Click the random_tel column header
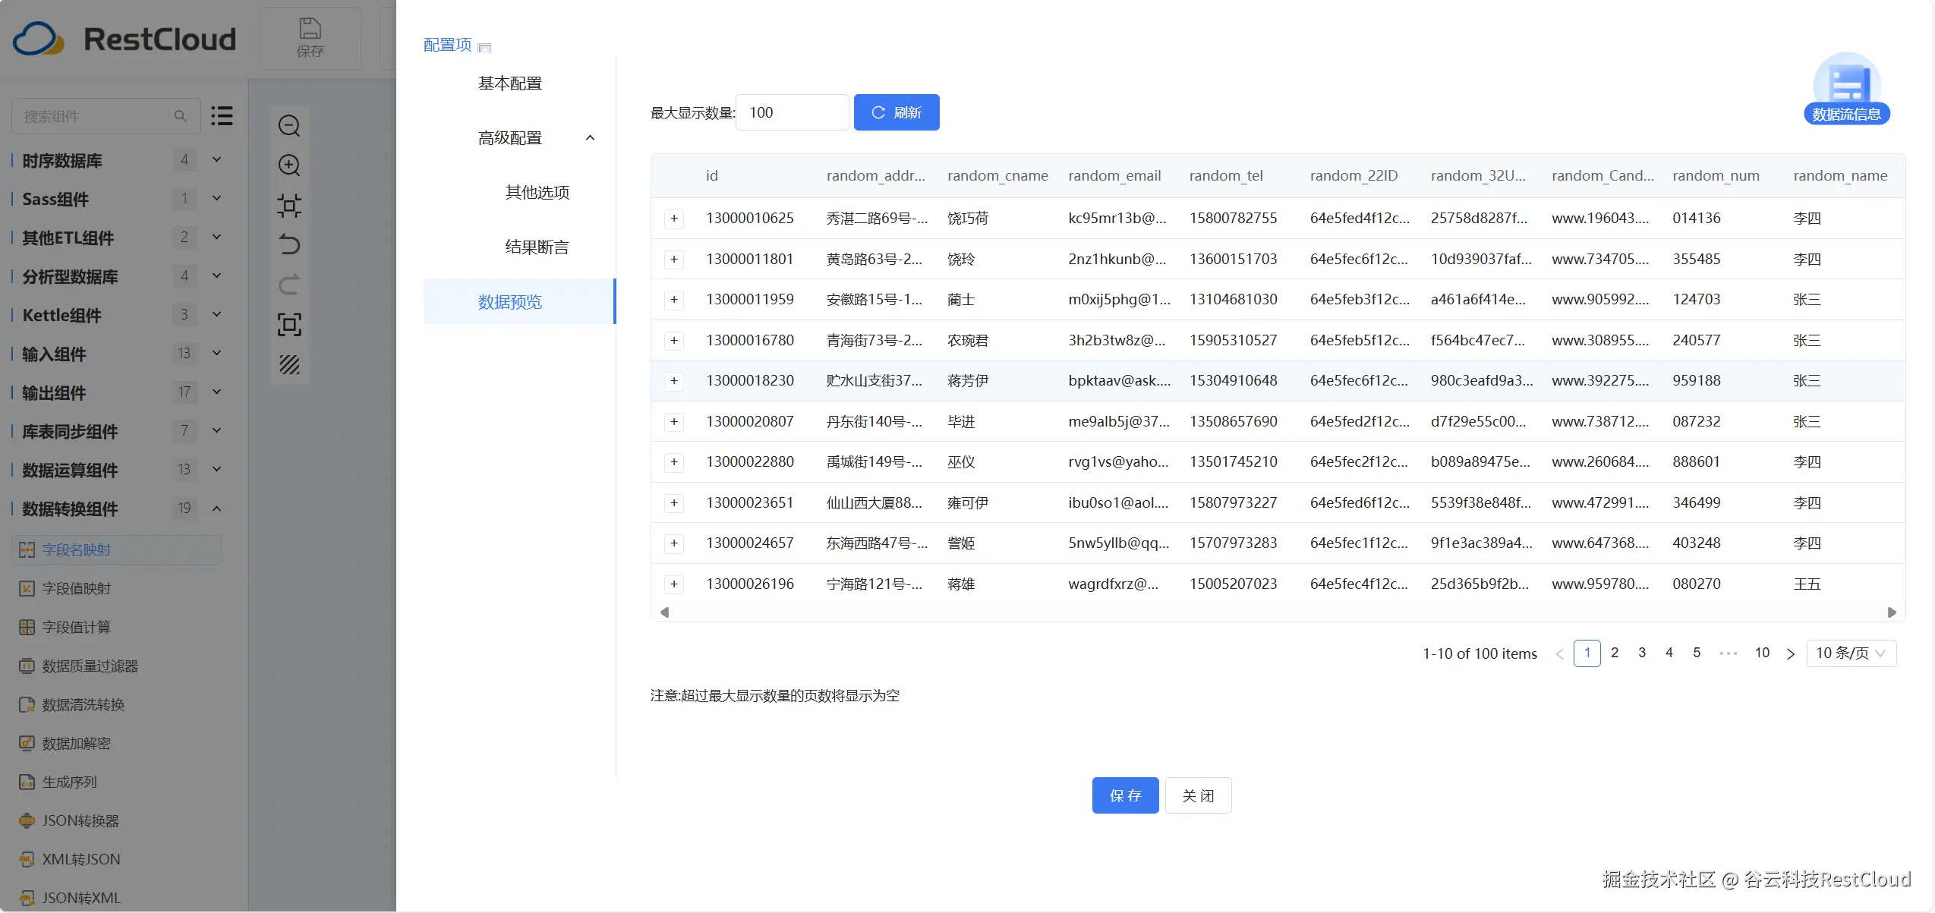 click(1226, 176)
